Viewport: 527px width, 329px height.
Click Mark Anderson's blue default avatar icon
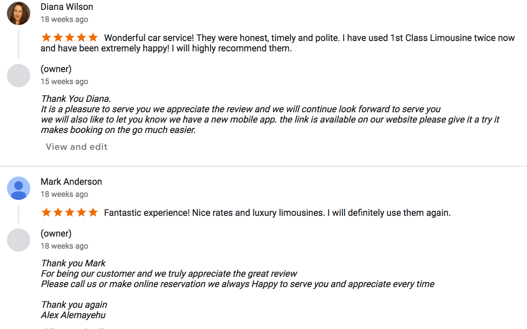click(19, 188)
